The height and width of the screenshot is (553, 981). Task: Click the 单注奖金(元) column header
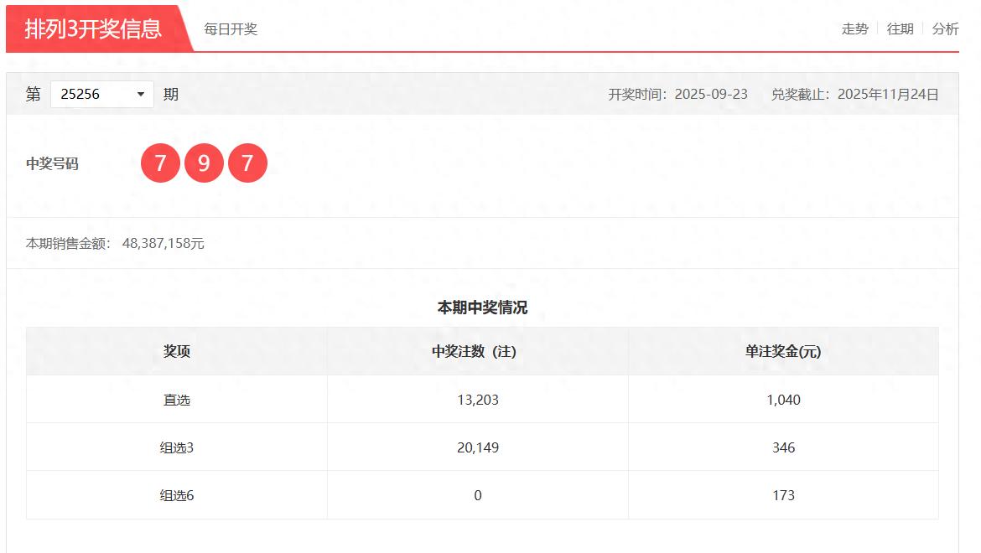(783, 351)
